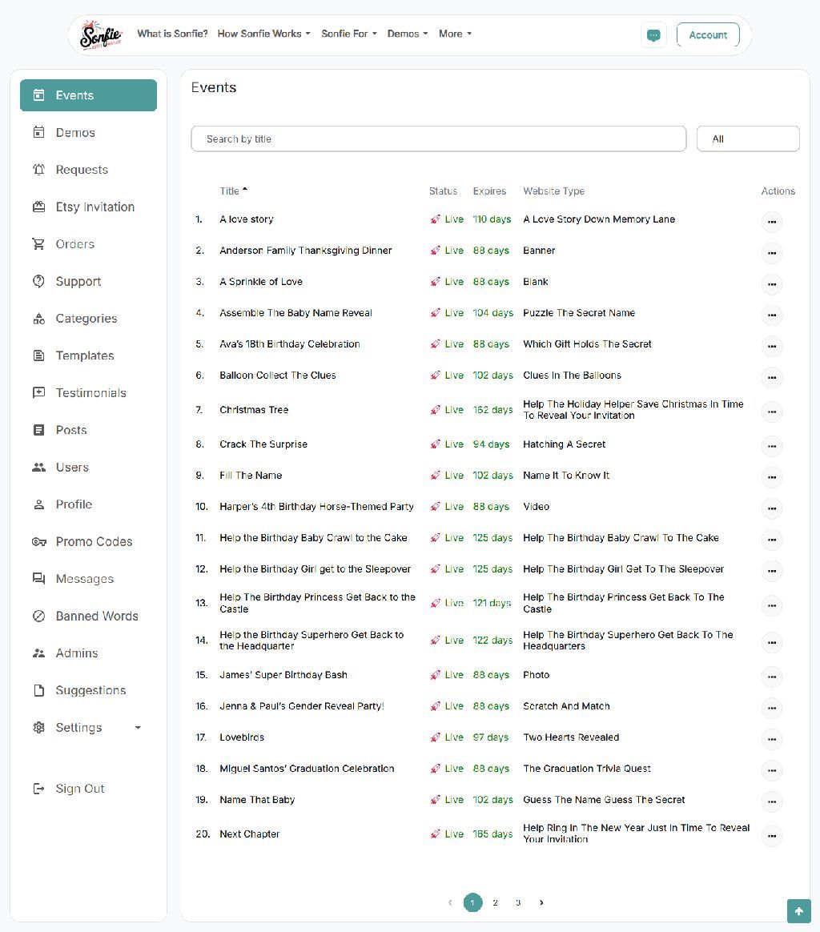Click the Sign Out icon

click(38, 789)
